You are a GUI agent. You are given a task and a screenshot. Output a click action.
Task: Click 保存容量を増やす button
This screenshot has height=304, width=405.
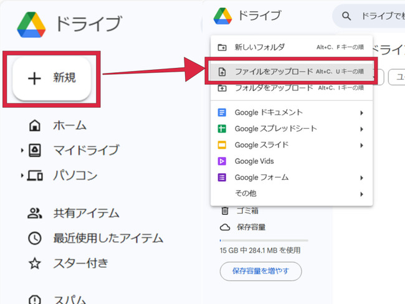[260, 271]
